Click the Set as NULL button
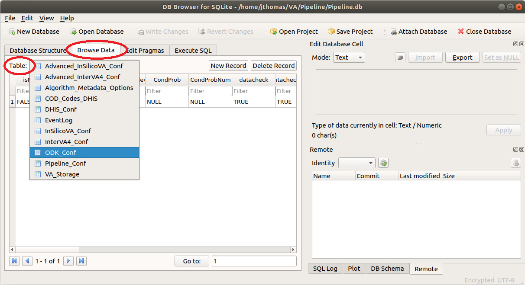Image resolution: width=525 pixels, height=285 pixels. tap(502, 58)
